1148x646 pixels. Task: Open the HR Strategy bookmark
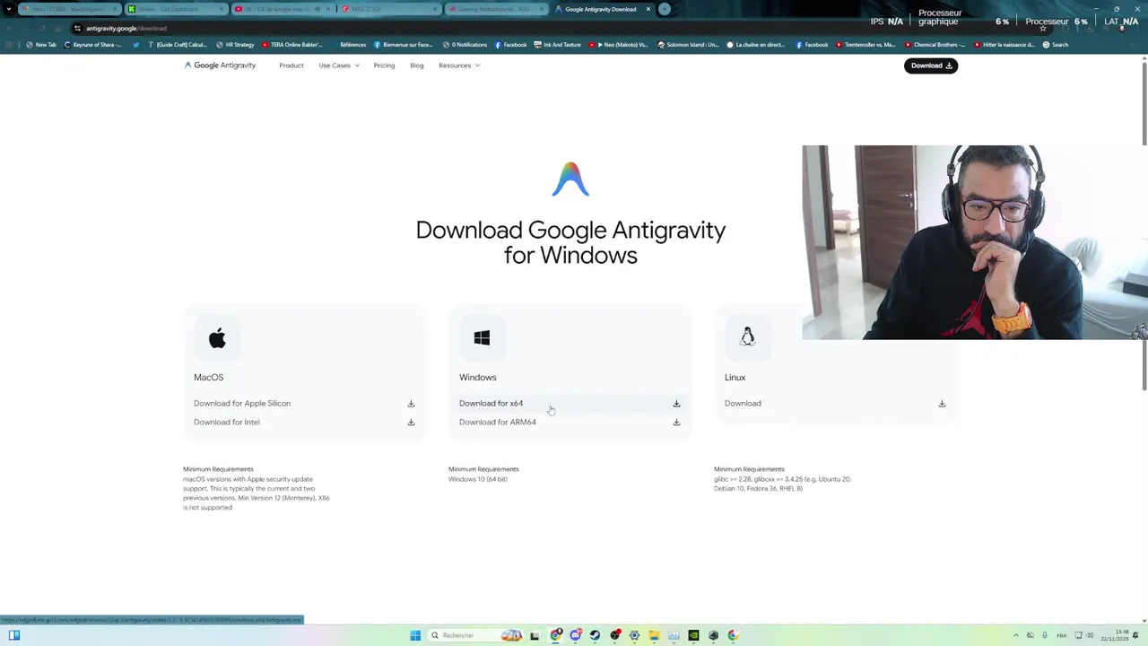pyautogui.click(x=235, y=45)
